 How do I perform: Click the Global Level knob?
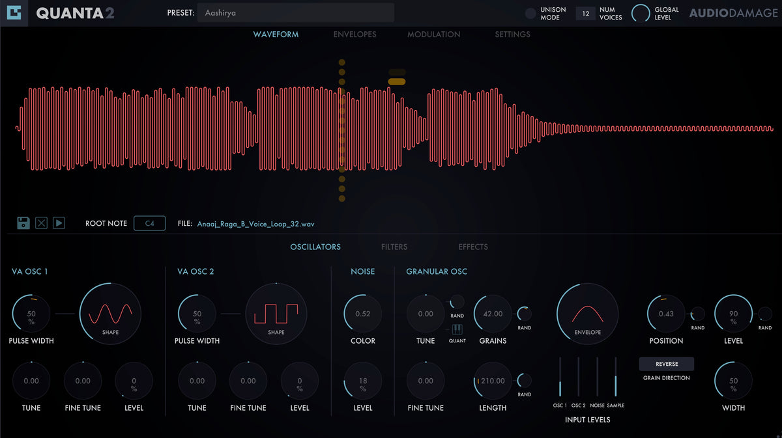pos(642,13)
